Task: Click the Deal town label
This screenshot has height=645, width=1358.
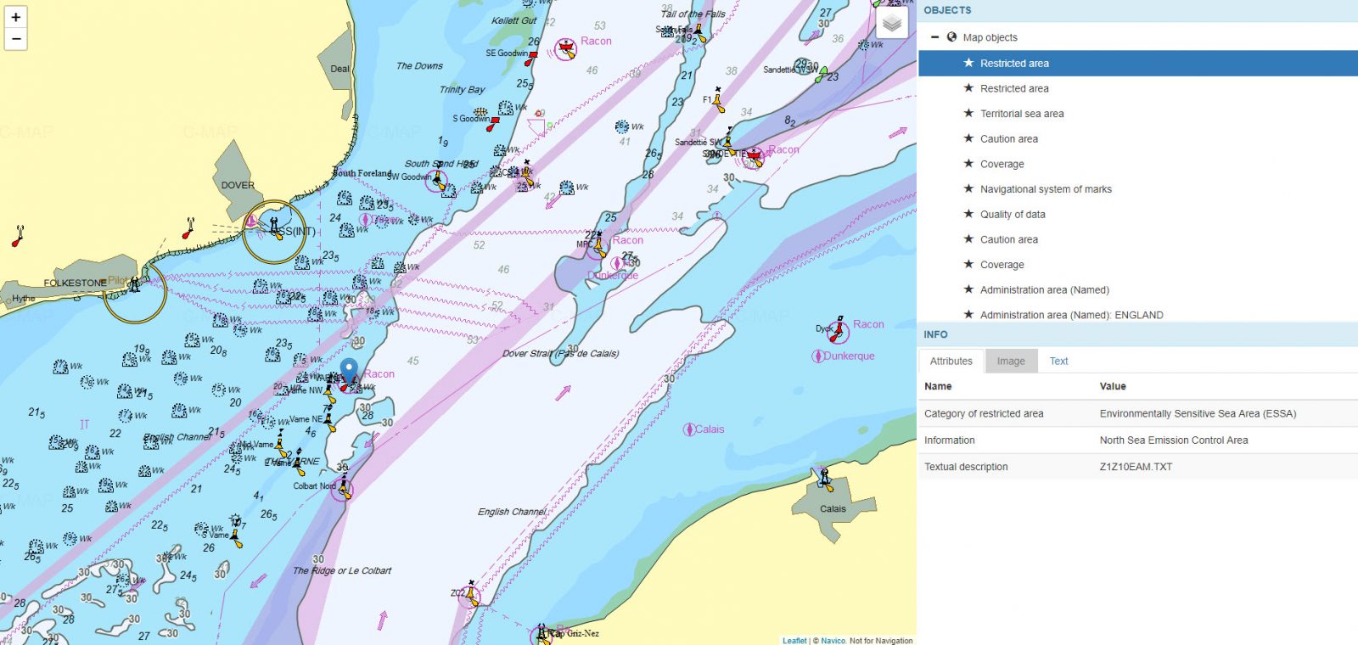Action: pyautogui.click(x=339, y=69)
